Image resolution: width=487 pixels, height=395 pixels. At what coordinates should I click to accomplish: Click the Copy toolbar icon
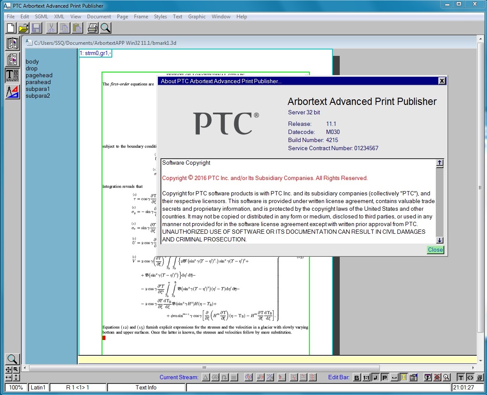(64, 28)
